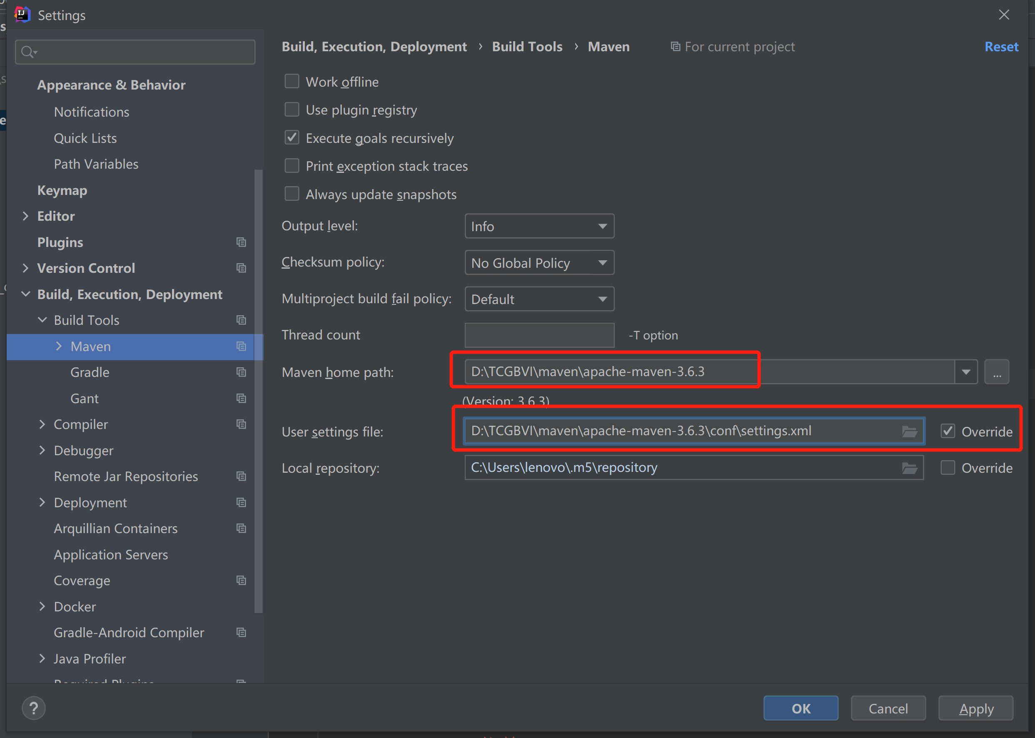This screenshot has width=1035, height=738.
Task: Click folder icon in Local repository field
Action: point(909,468)
